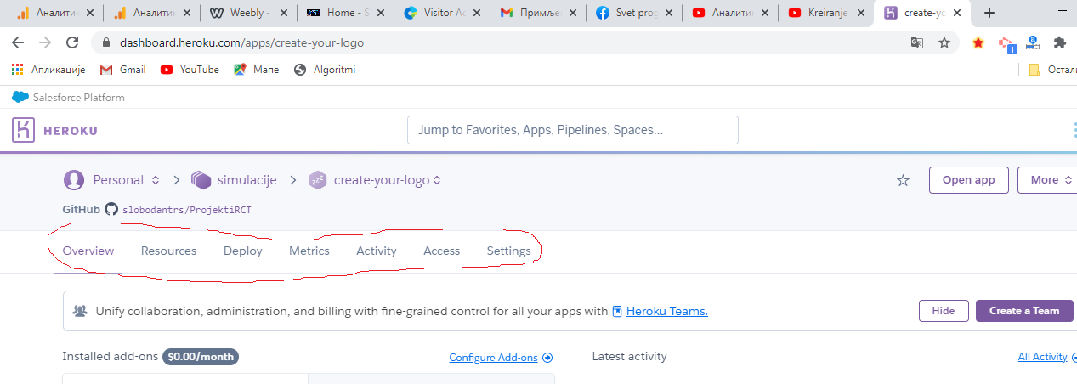Click the Open app button
Viewport: 1077px width, 384px height.
tap(968, 180)
